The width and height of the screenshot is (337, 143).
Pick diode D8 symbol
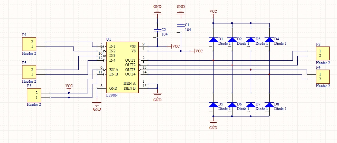point(269,105)
